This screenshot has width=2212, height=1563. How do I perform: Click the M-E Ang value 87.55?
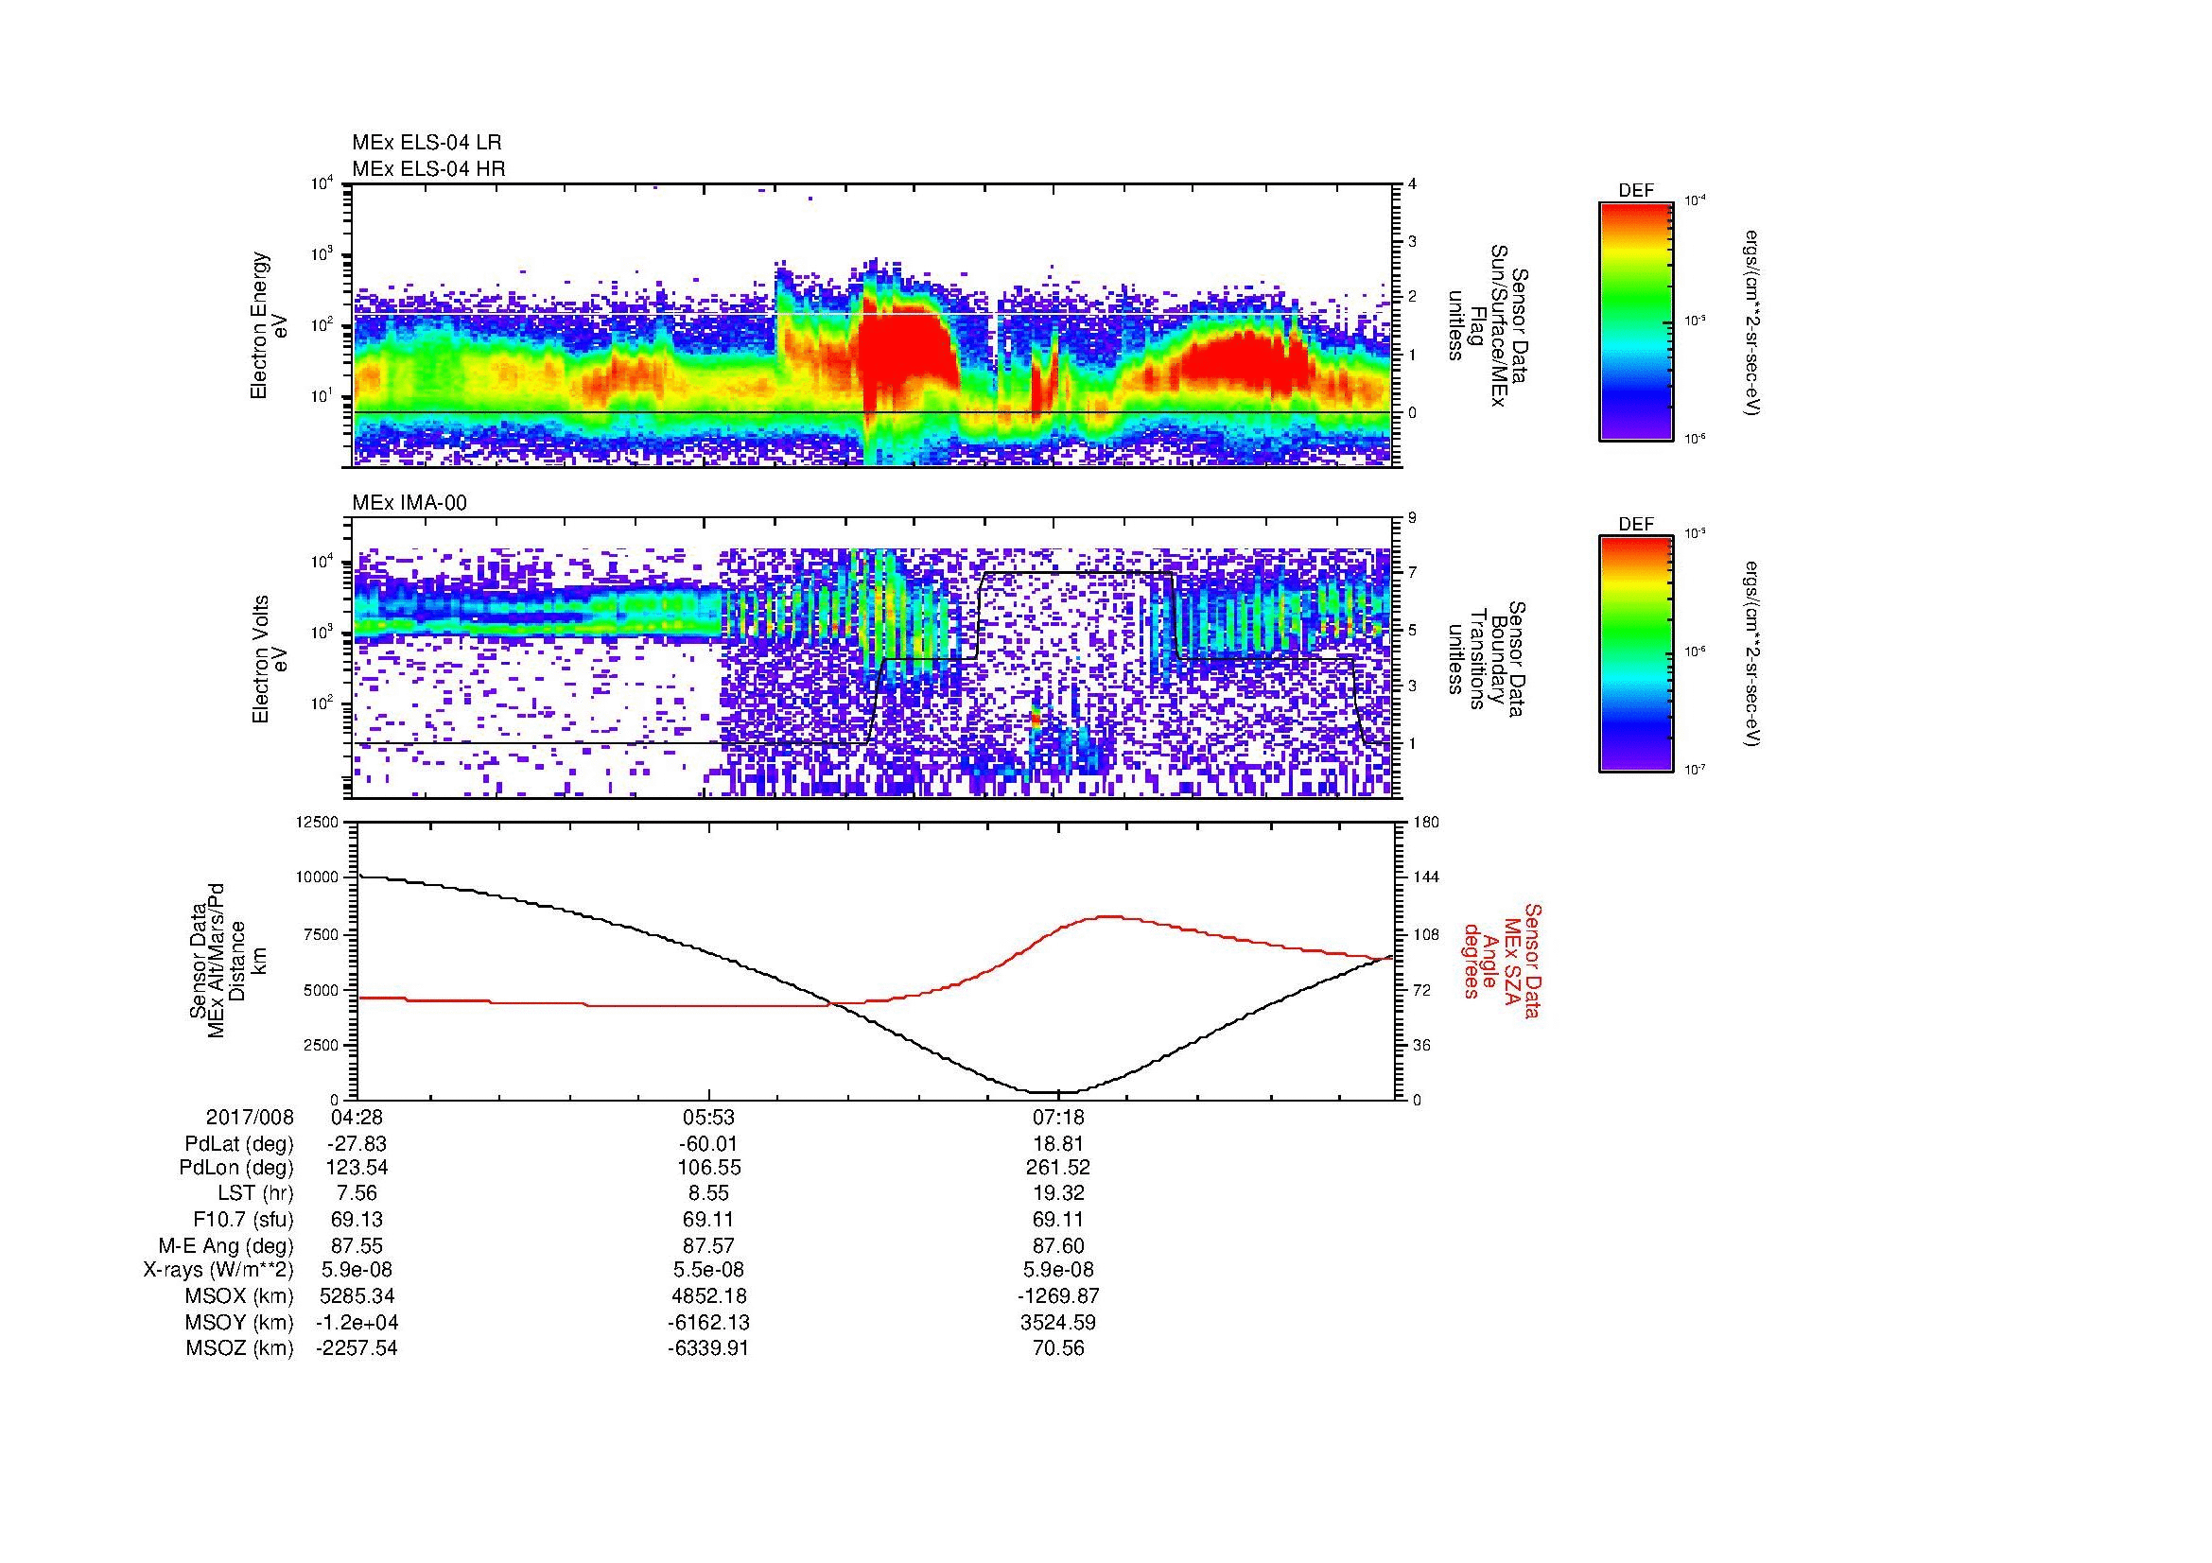click(357, 1245)
